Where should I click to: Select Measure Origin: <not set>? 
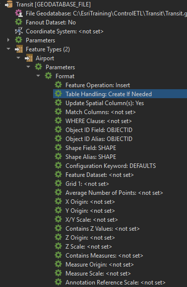pos(100,265)
